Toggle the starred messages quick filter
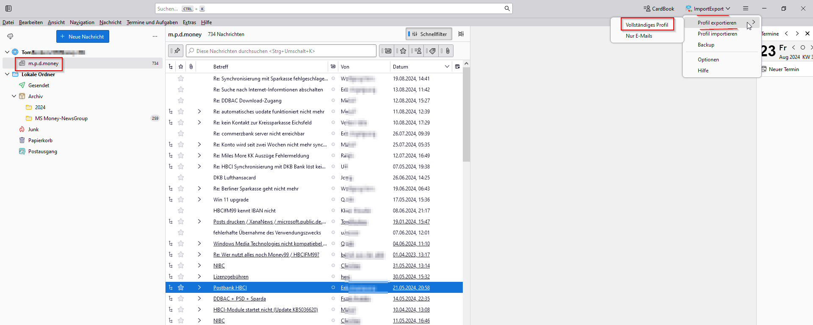The image size is (813, 325). 402,51
